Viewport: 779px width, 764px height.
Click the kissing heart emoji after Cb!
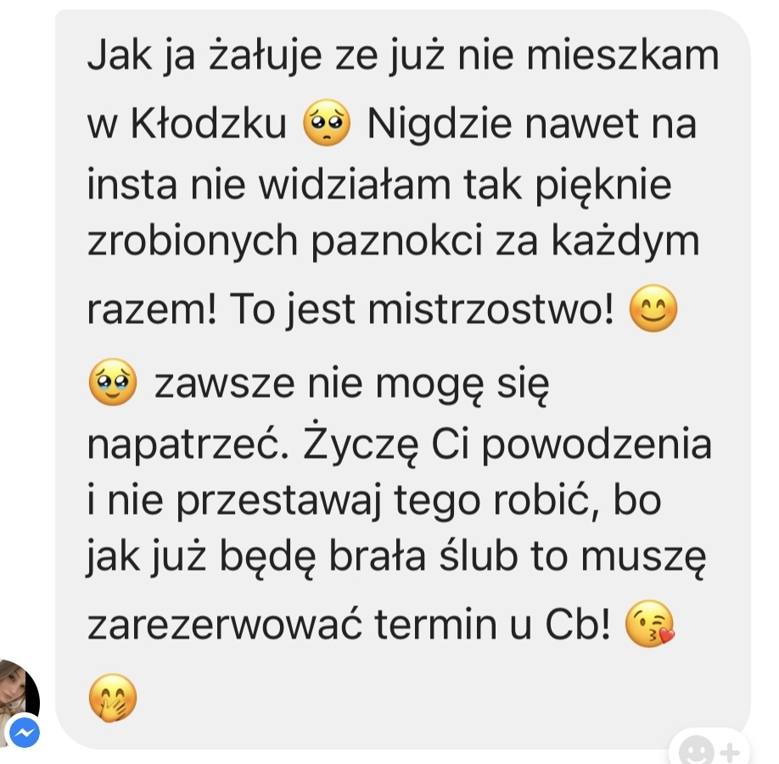click(650, 623)
